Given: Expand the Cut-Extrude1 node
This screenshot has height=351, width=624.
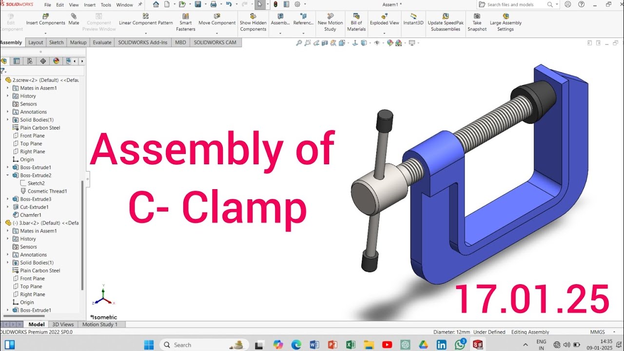Looking at the screenshot, I should [x=8, y=207].
